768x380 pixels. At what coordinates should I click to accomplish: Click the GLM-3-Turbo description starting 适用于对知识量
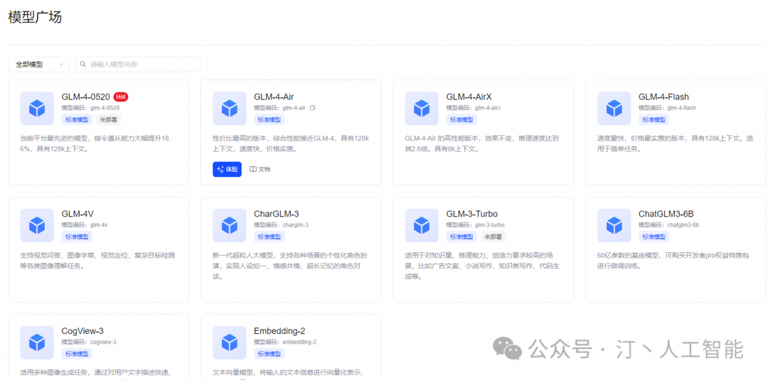pyautogui.click(x=482, y=266)
